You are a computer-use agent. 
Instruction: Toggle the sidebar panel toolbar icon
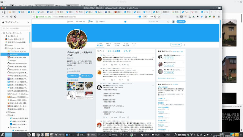click(181, 17)
